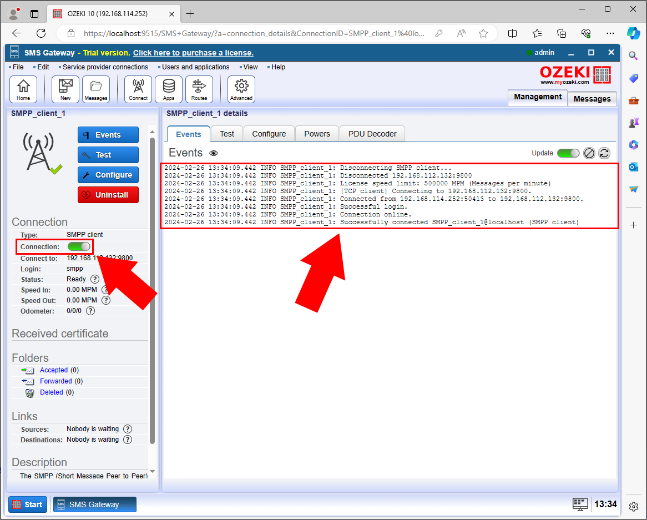Click the SMS Gateway taskbar button
The image size is (647, 520).
94,504
